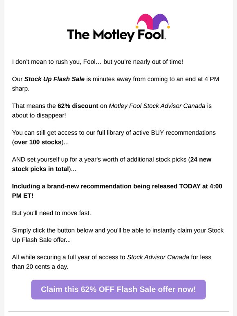Click 'Simply click the button below' paragraph
The height and width of the screenshot is (316, 237).
point(118,235)
